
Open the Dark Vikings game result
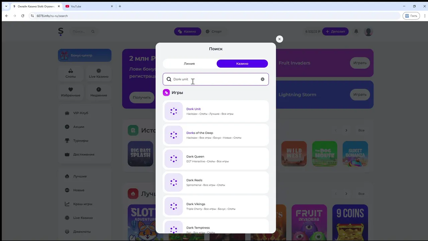pos(216,206)
